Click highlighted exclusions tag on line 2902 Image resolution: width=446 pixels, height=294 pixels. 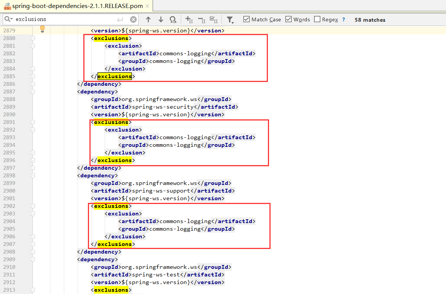[x=111, y=206]
